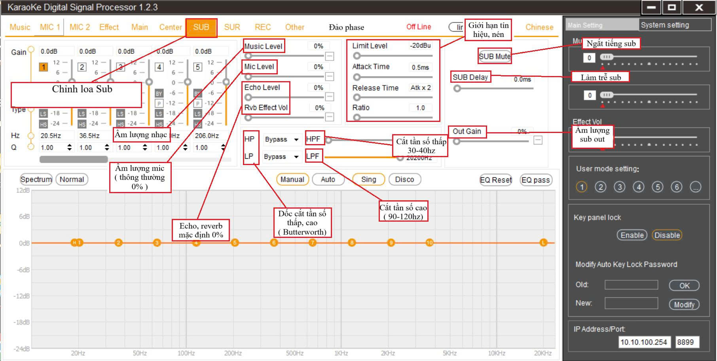Open the Effect tab
This screenshot has width=717, height=361.
[109, 27]
